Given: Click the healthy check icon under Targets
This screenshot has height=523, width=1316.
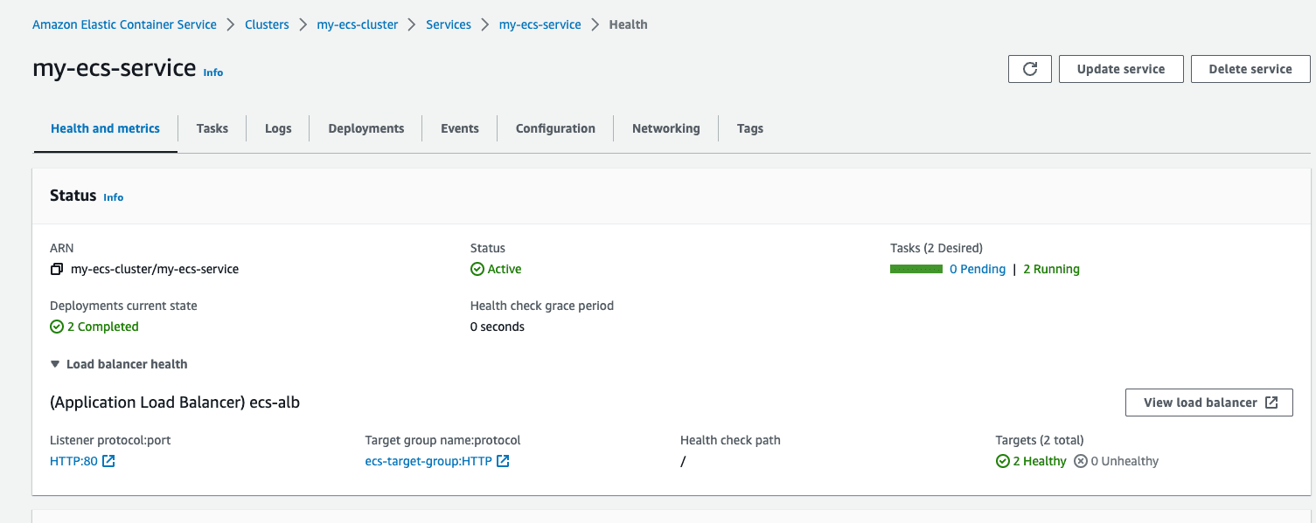Looking at the screenshot, I should click(x=1001, y=460).
